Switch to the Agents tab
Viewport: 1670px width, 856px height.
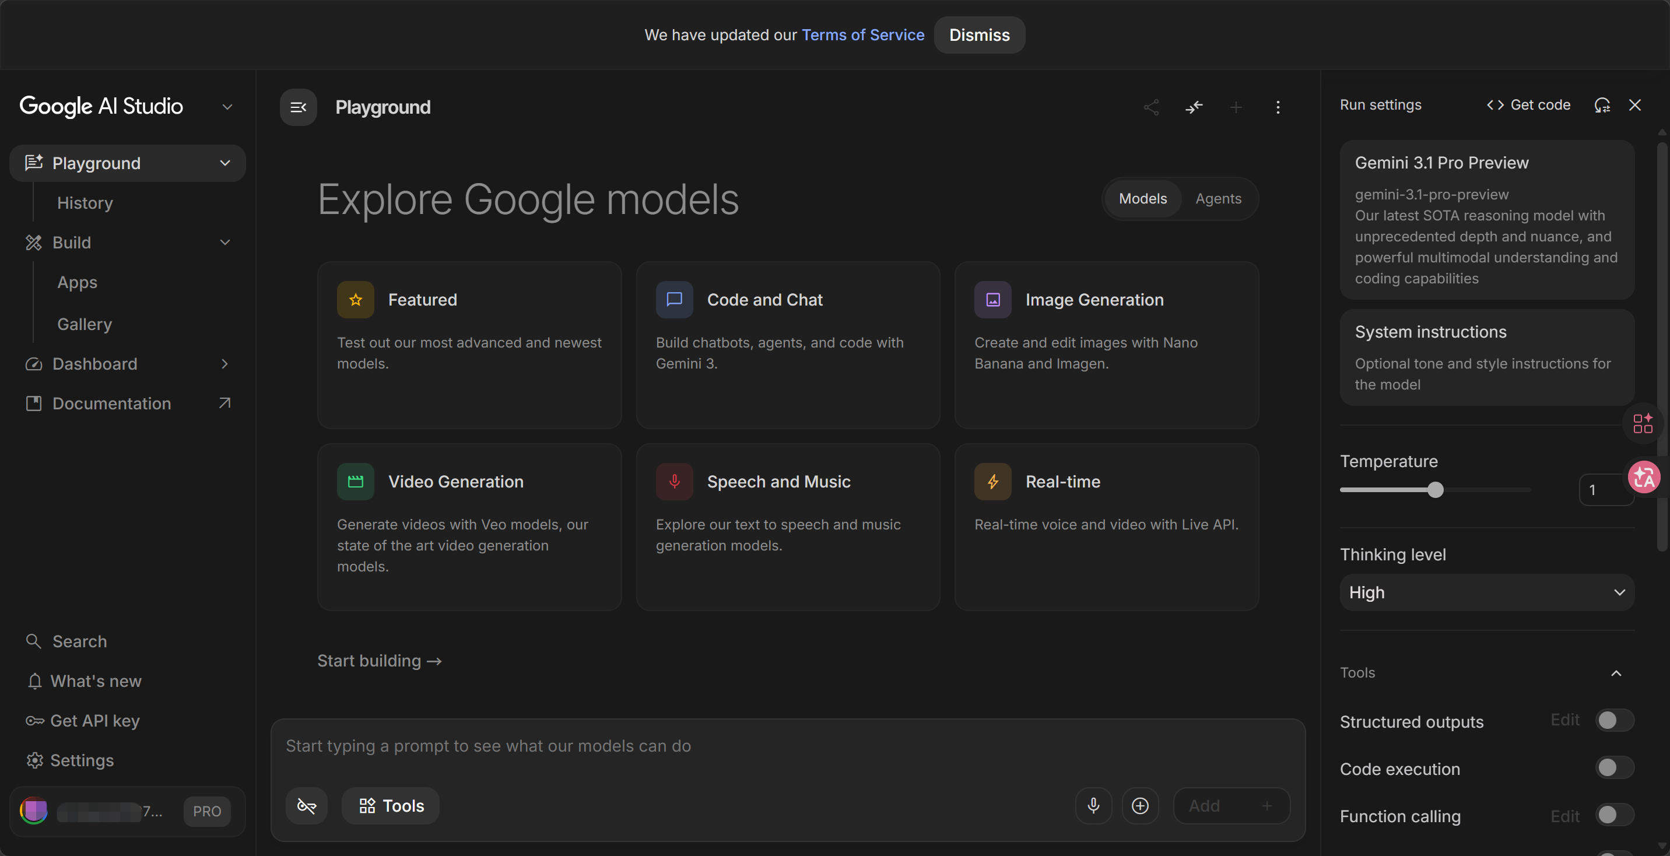(1218, 199)
